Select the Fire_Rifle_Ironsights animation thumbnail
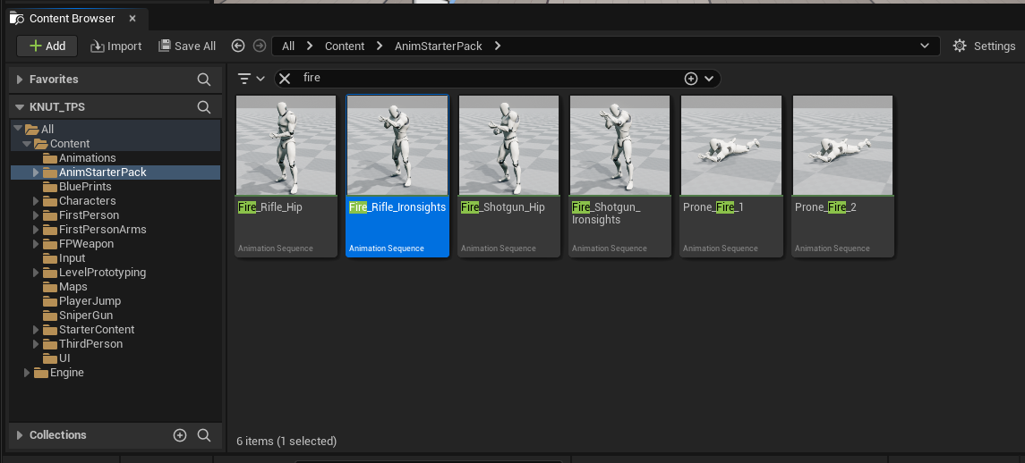Image resolution: width=1025 pixels, height=463 pixels. (x=397, y=145)
